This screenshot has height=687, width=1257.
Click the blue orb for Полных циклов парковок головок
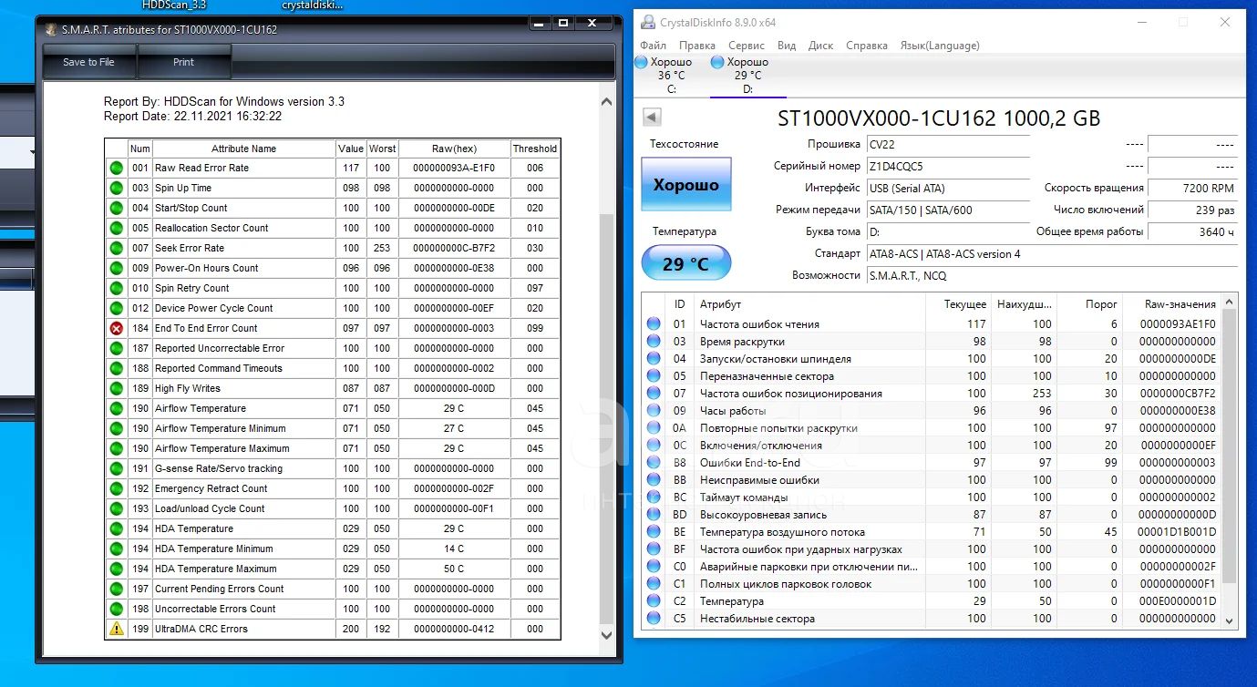pos(654,583)
